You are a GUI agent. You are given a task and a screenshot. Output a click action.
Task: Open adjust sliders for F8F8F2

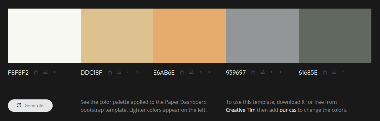pos(45,72)
